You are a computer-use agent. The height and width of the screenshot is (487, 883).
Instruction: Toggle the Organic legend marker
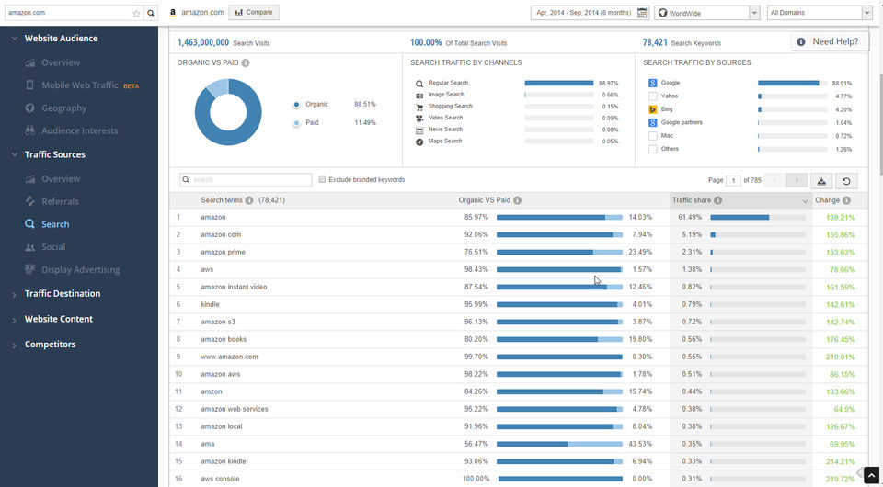(x=296, y=105)
